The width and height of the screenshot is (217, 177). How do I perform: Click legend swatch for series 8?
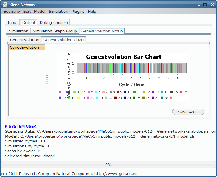[111, 92]
